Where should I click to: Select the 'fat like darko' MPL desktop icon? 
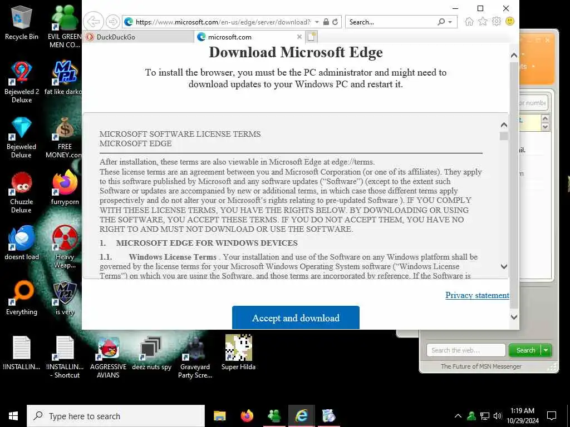pos(64,77)
